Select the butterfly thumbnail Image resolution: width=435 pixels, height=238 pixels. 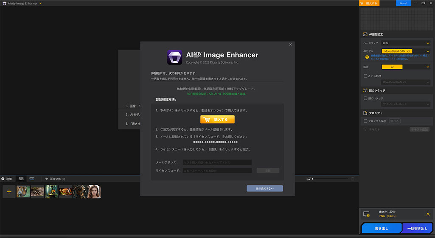(x=37, y=192)
